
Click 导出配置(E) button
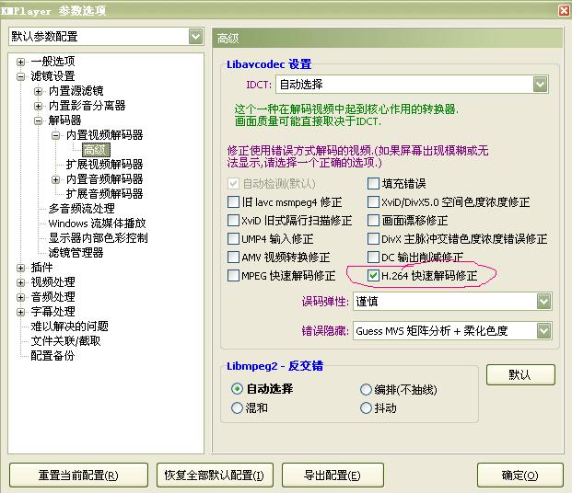pos(333,476)
